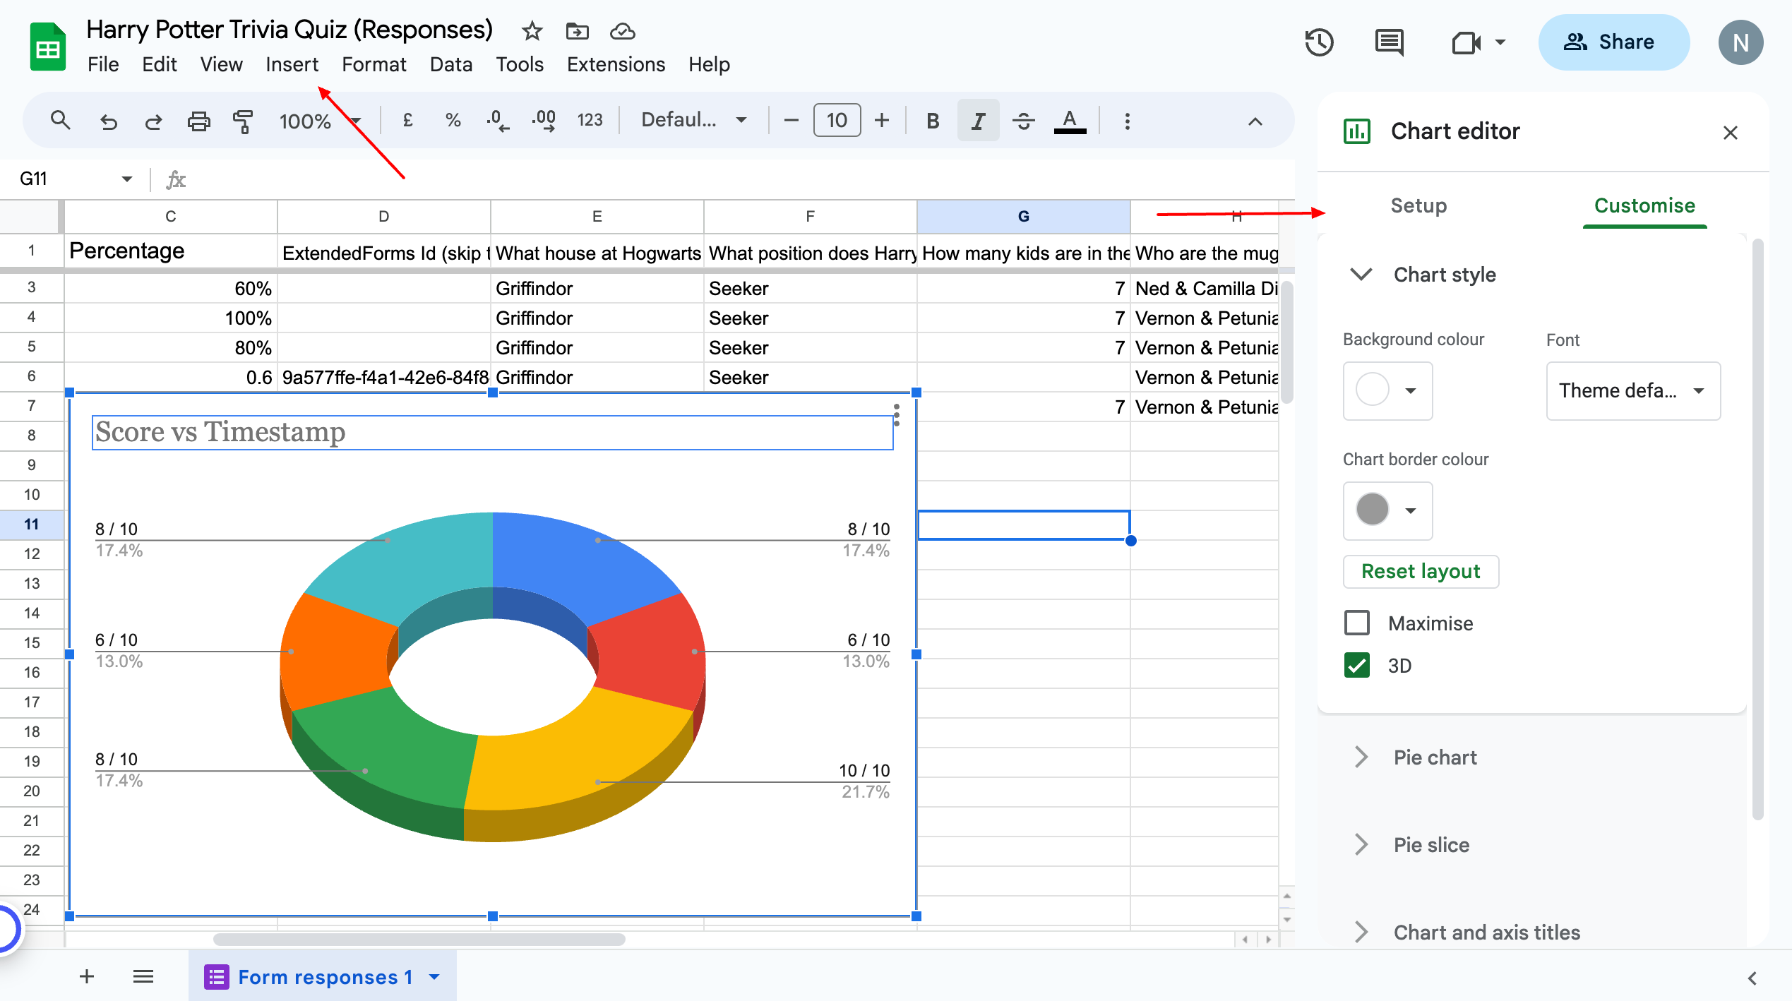Select the search icon in toolbar
Image resolution: width=1792 pixels, height=1001 pixels.
coord(61,120)
